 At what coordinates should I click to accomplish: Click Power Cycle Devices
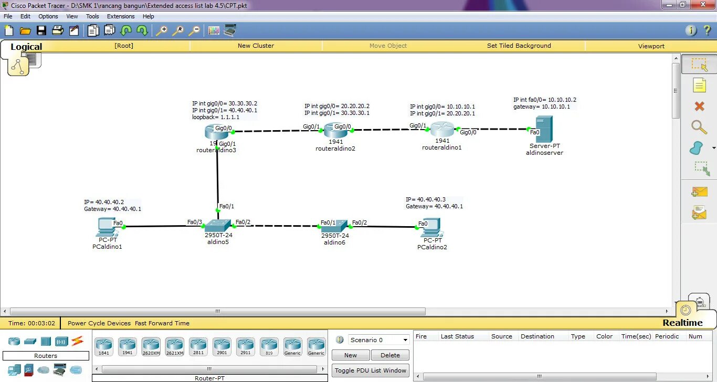[x=99, y=323]
